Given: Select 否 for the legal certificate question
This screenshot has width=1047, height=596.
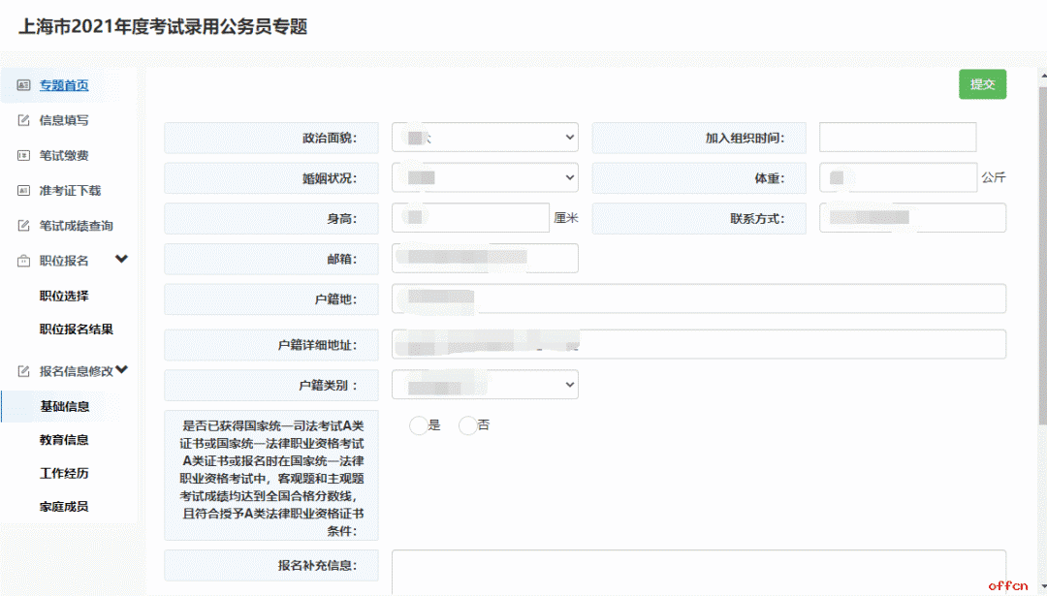Looking at the screenshot, I should [x=467, y=425].
